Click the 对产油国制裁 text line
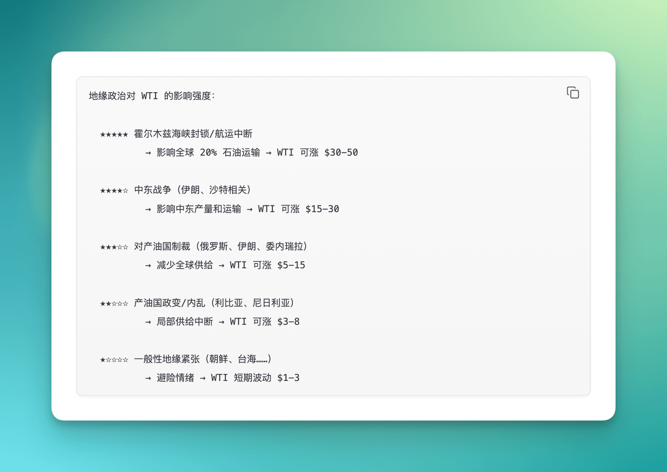The width and height of the screenshot is (667, 472). click(x=221, y=247)
